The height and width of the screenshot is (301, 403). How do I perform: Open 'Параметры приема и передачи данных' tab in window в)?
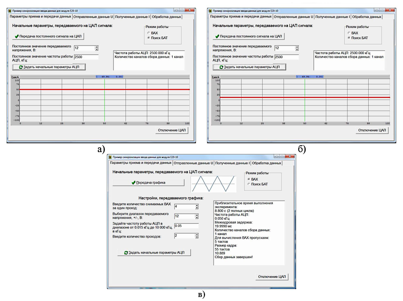point(140,163)
